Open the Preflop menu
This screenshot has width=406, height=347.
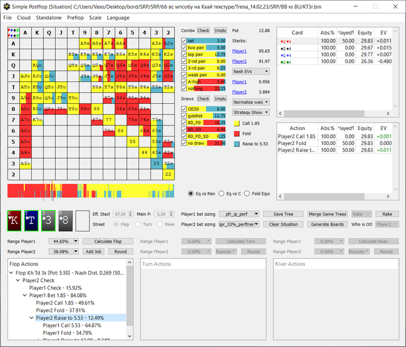point(75,17)
